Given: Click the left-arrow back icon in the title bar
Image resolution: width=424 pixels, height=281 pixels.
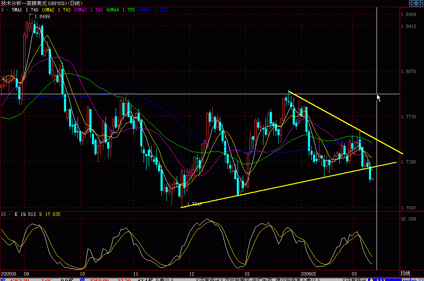Looking at the screenshot, I should 413,3.
